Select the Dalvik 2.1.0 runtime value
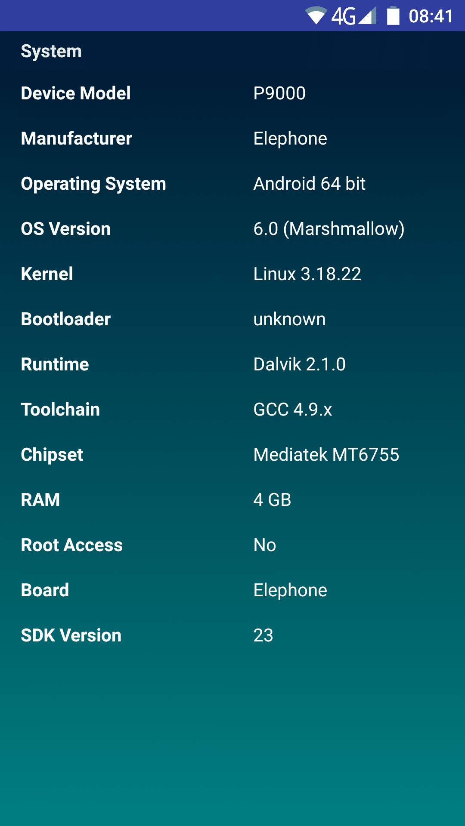This screenshot has height=826, width=465. (x=300, y=364)
